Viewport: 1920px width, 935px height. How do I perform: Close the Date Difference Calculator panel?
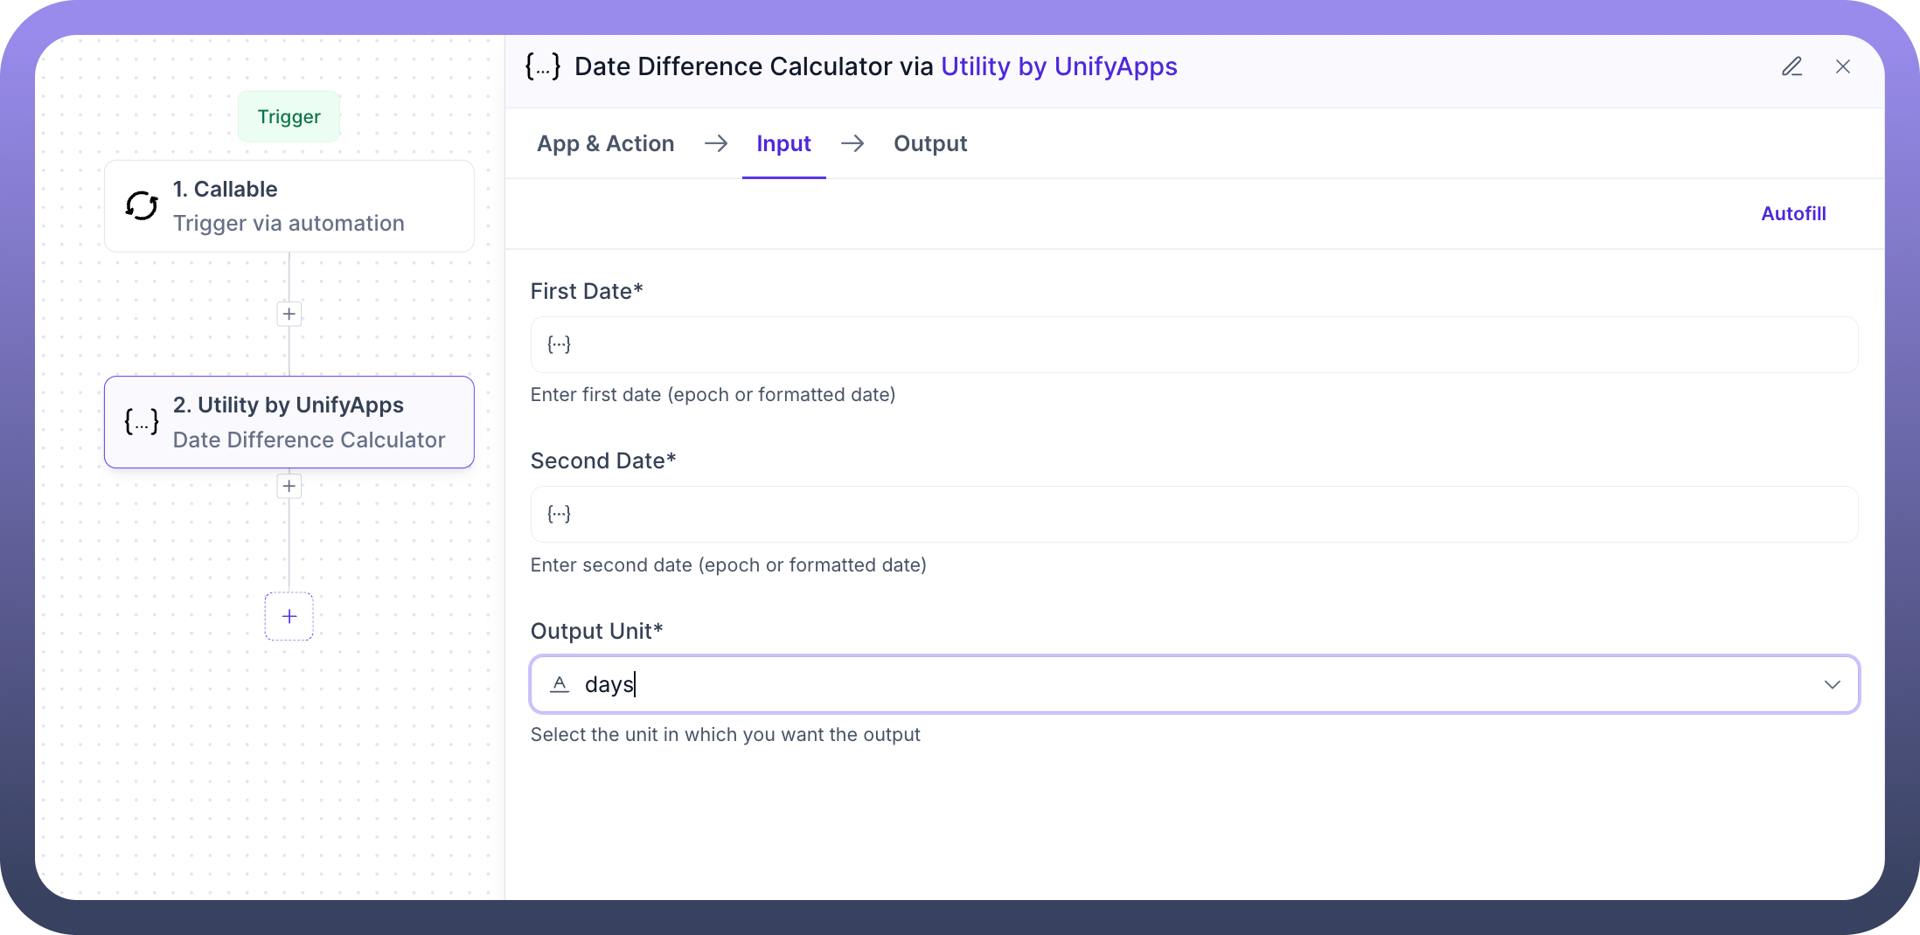point(1843,66)
